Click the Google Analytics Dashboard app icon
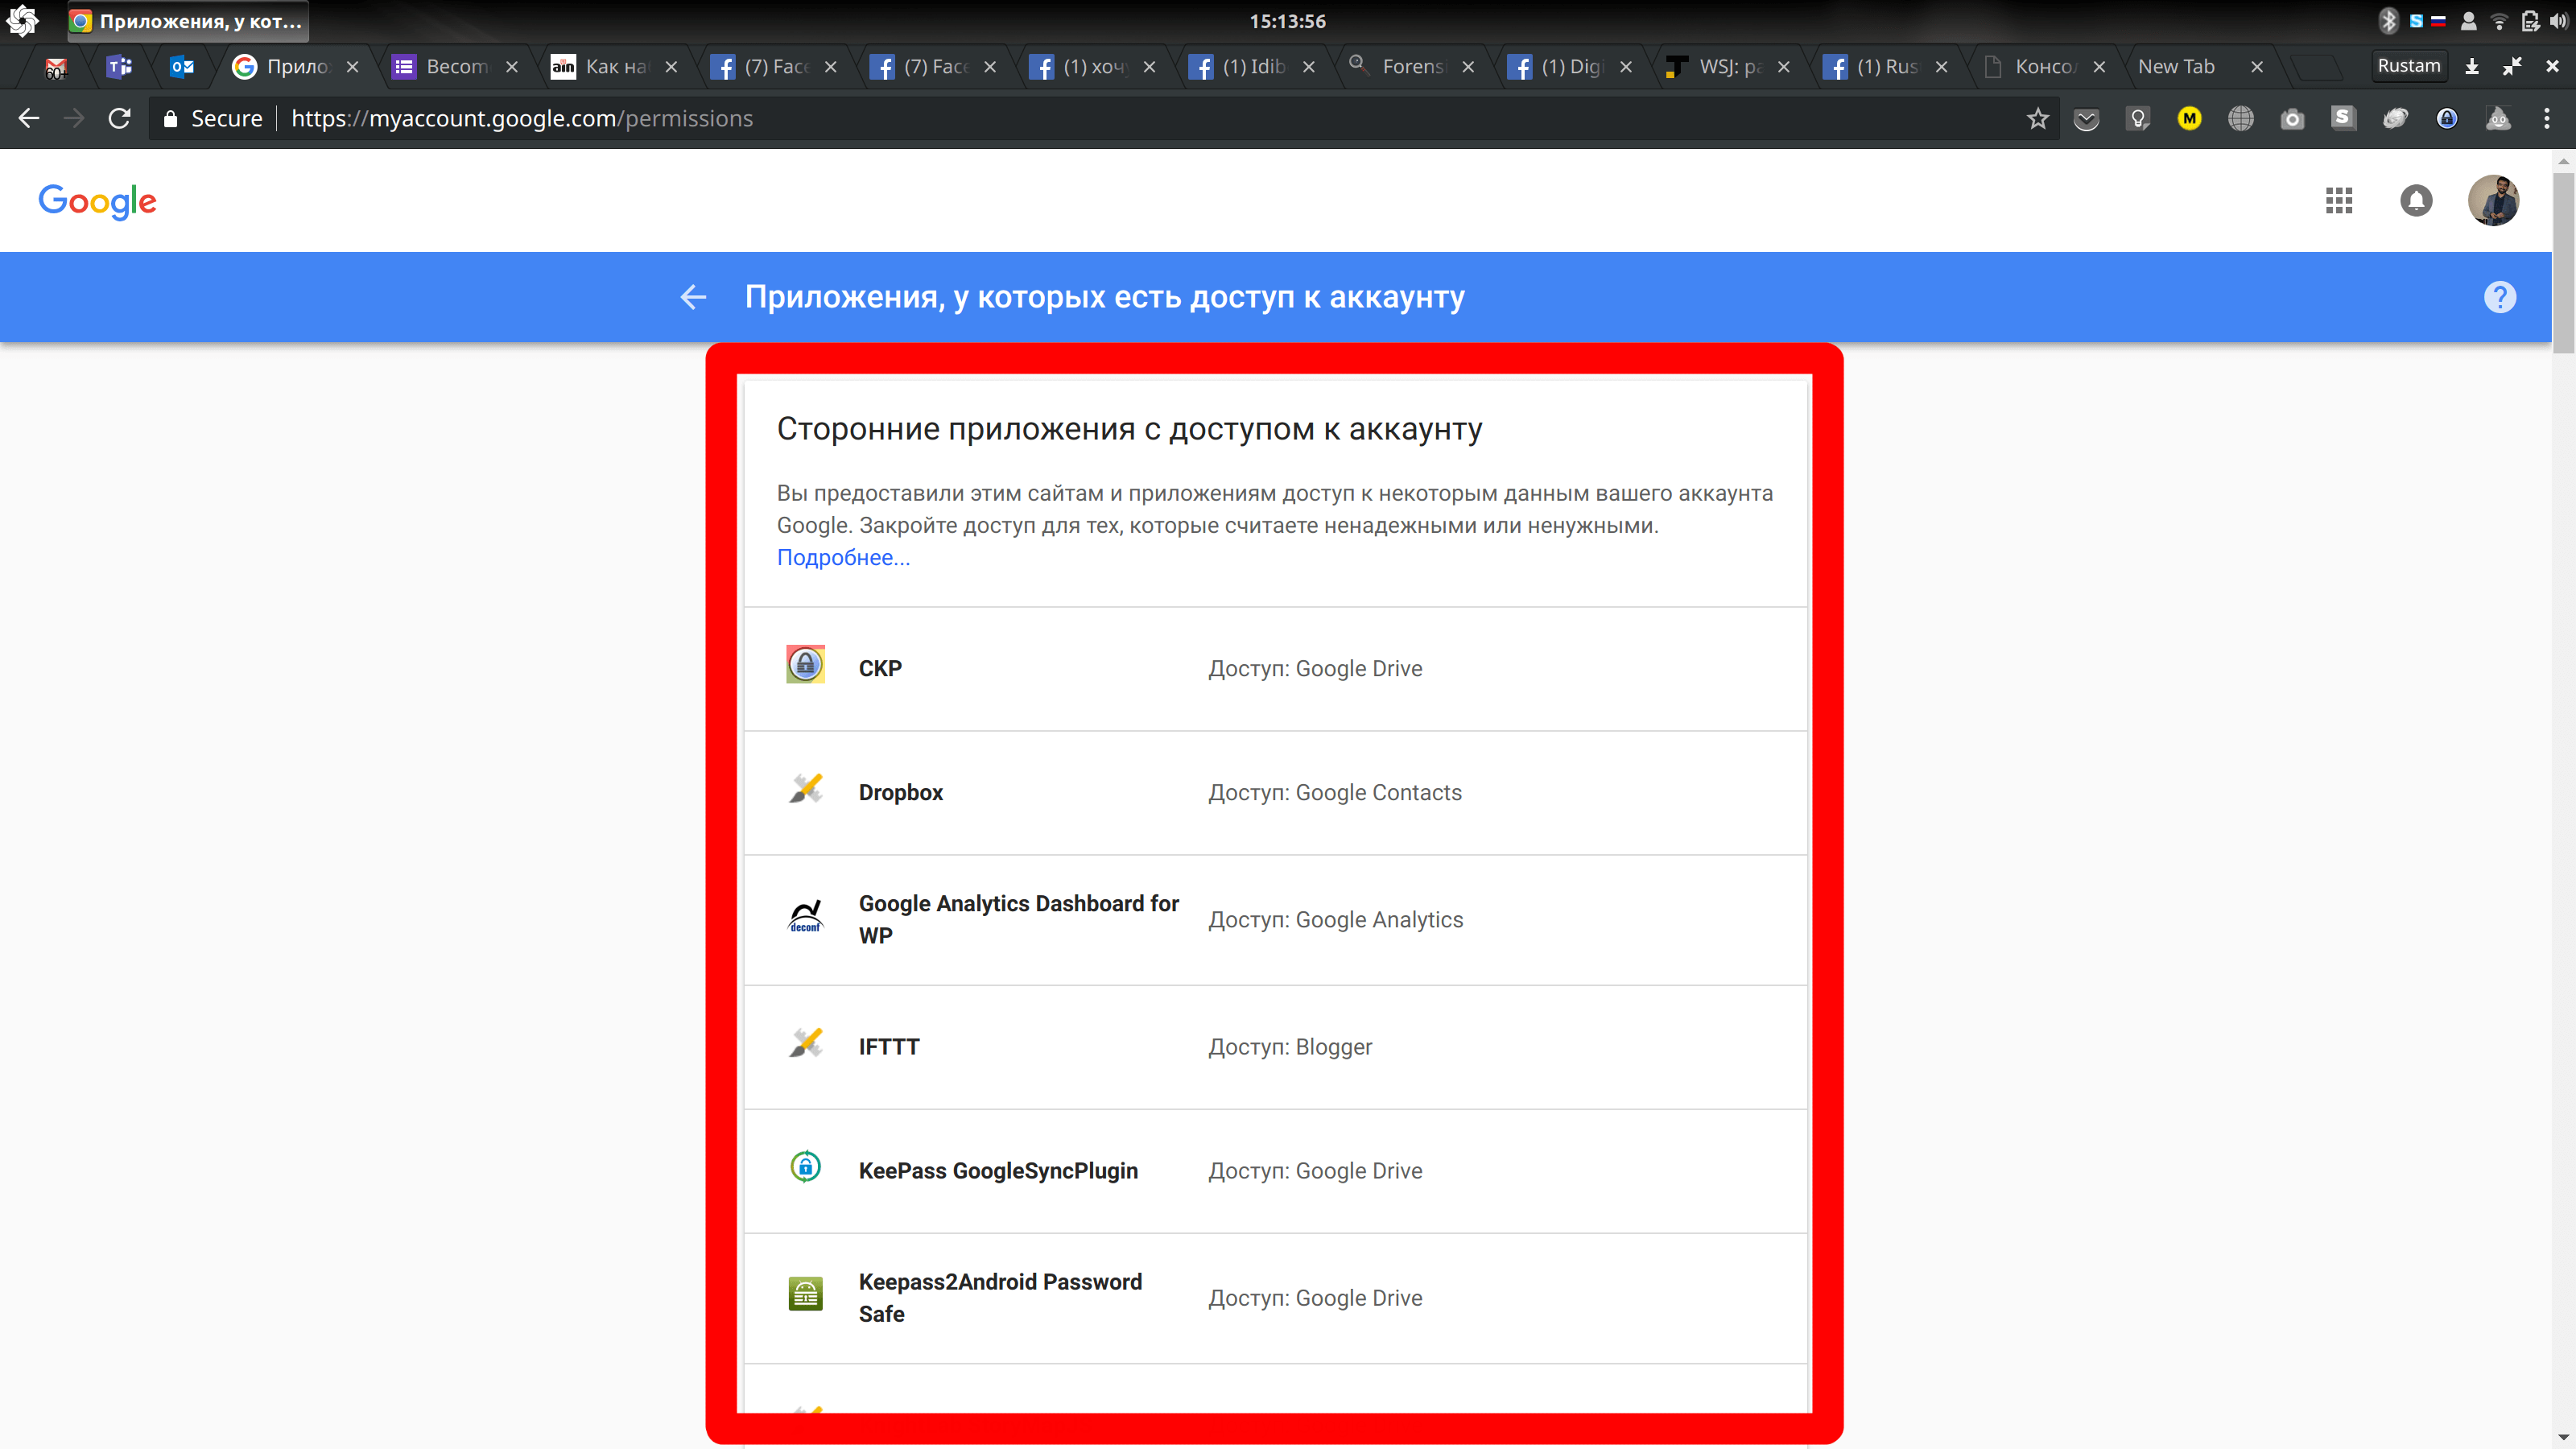Screen dimensions: 2576x1449 (x=805, y=916)
